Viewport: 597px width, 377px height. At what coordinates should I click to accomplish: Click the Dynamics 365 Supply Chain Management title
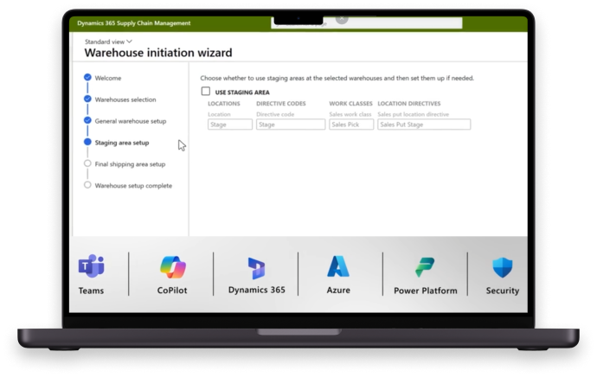coord(133,23)
